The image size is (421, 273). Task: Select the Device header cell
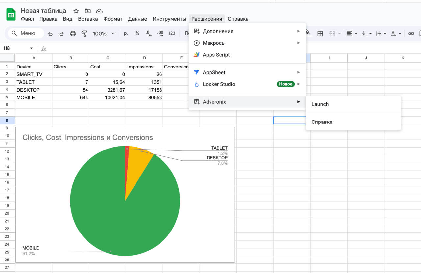(34, 67)
